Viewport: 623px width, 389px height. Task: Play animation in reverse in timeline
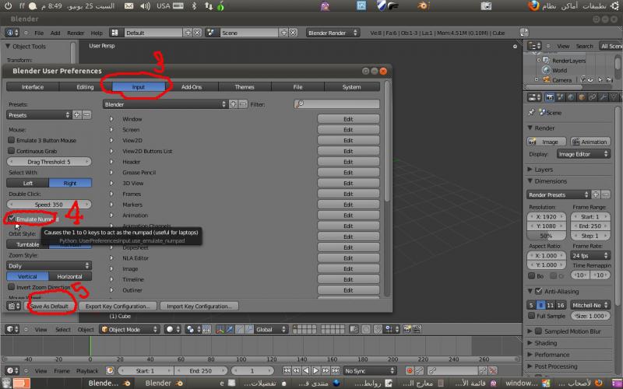pos(306,371)
